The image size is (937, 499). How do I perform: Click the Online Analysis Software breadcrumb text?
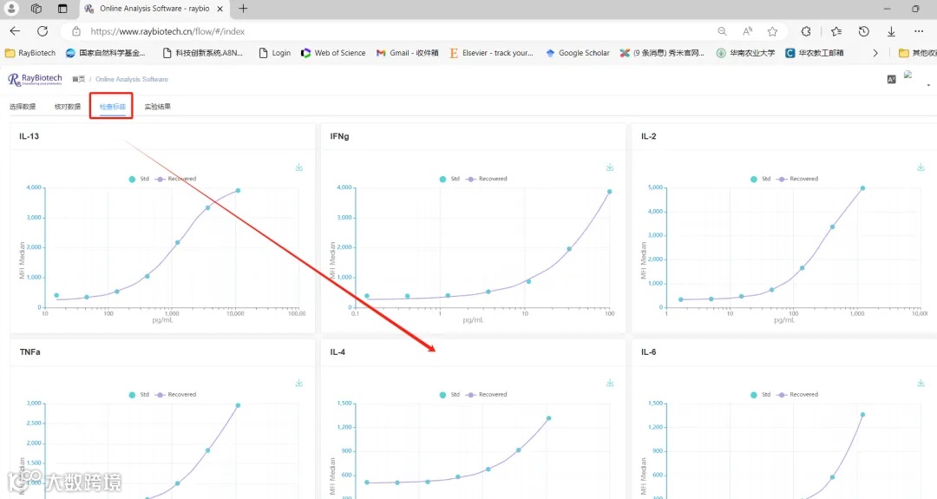pyautogui.click(x=132, y=79)
